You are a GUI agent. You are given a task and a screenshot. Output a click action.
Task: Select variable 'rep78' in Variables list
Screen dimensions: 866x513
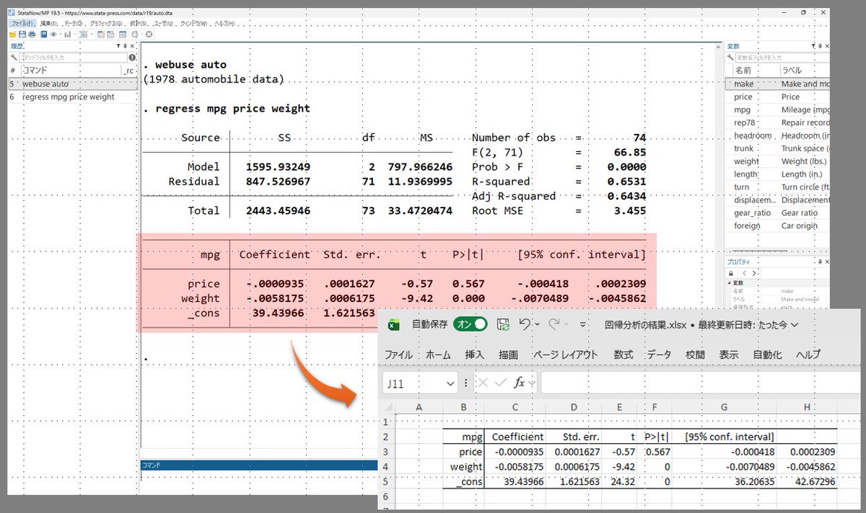(x=778, y=122)
